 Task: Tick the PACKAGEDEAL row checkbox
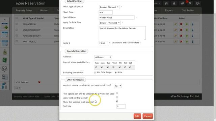(17, 24)
